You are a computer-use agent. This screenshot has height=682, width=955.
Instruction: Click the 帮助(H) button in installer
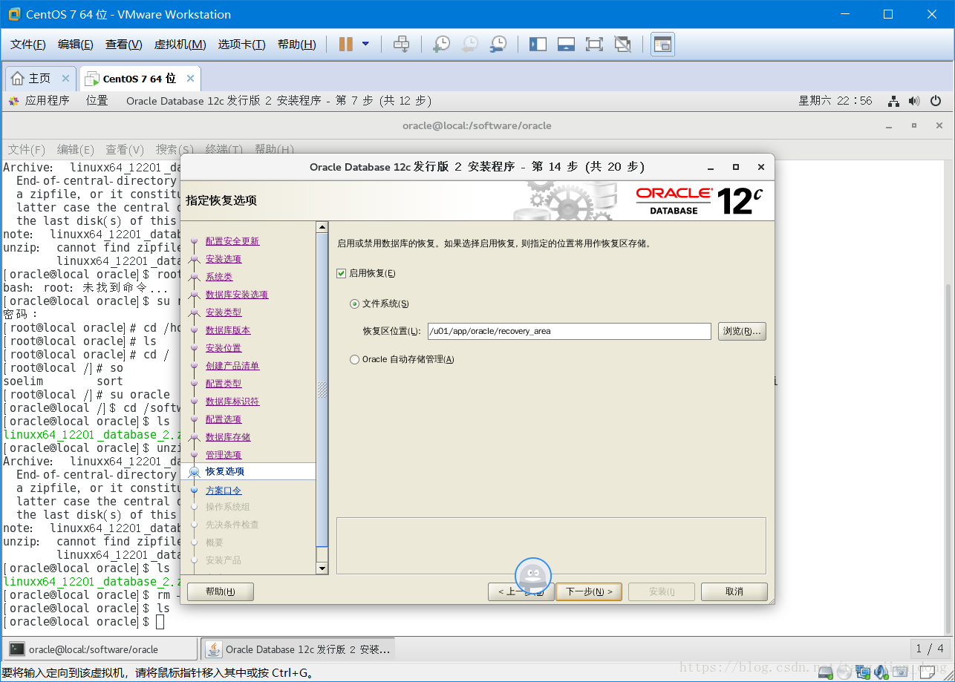pos(221,591)
